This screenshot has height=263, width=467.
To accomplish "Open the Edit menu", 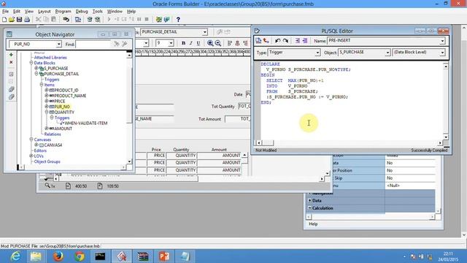I will click(x=16, y=12).
